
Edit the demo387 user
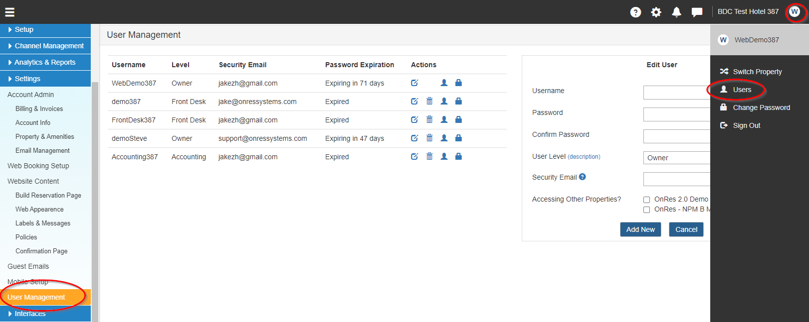(414, 101)
